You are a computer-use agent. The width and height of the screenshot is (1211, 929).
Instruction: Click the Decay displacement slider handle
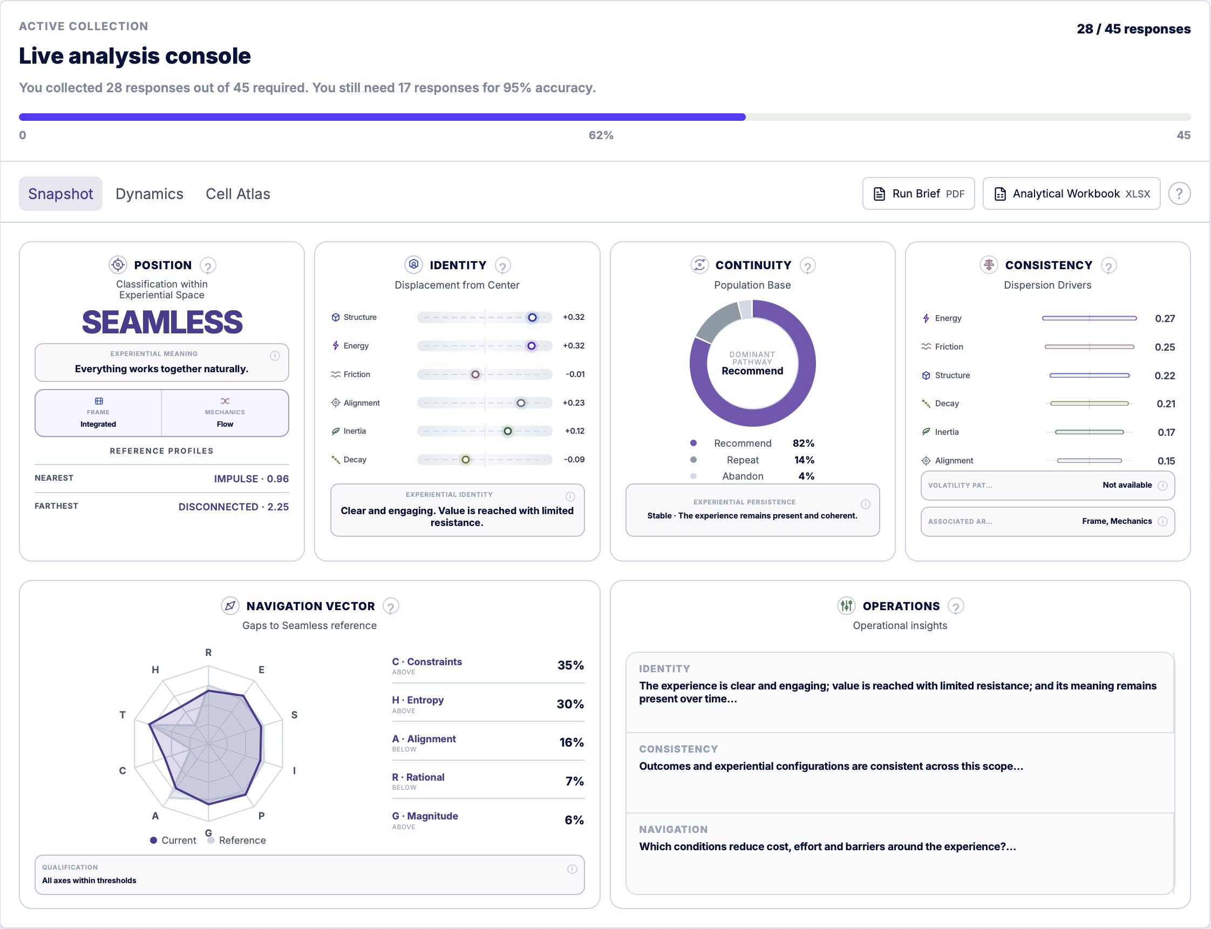click(x=466, y=460)
